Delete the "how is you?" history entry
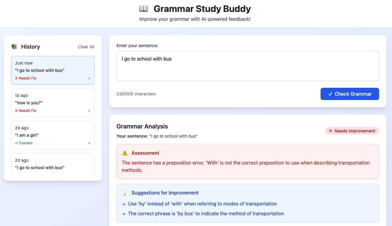The height and width of the screenshot is (226, 392). [x=89, y=111]
